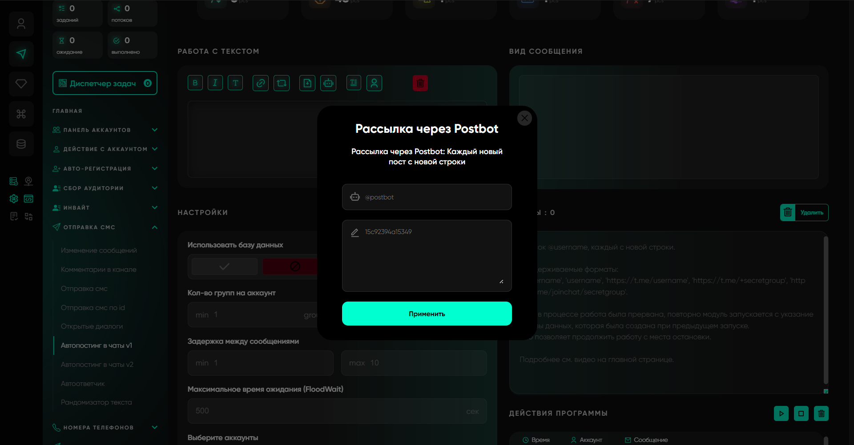
Task: Open the paper plane section in left sidebar
Action: pos(21,54)
